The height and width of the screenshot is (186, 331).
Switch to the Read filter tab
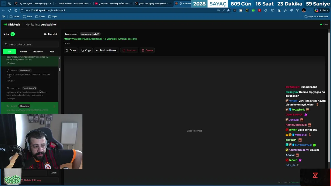pyautogui.click(x=52, y=52)
